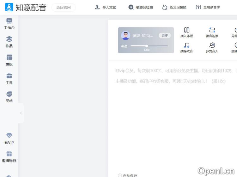The width and height of the screenshot is (237, 177).
Task: Click 导入文案 in the top toolbar
Action: pos(106,7)
